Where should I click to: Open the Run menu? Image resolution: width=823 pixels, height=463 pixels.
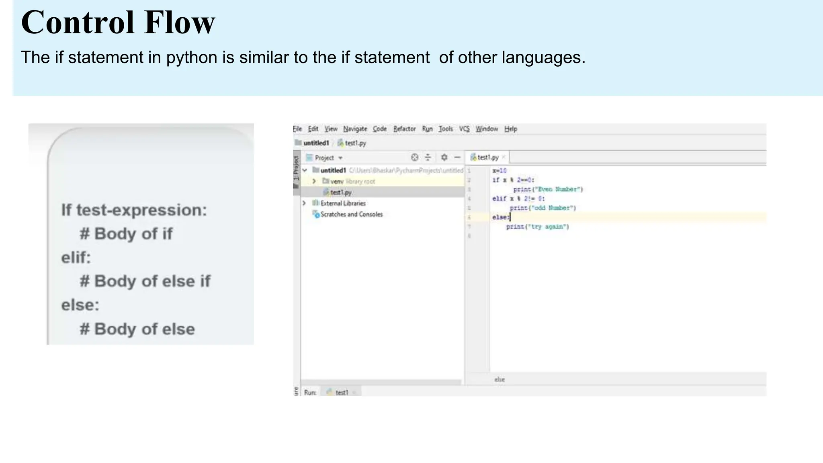point(427,129)
